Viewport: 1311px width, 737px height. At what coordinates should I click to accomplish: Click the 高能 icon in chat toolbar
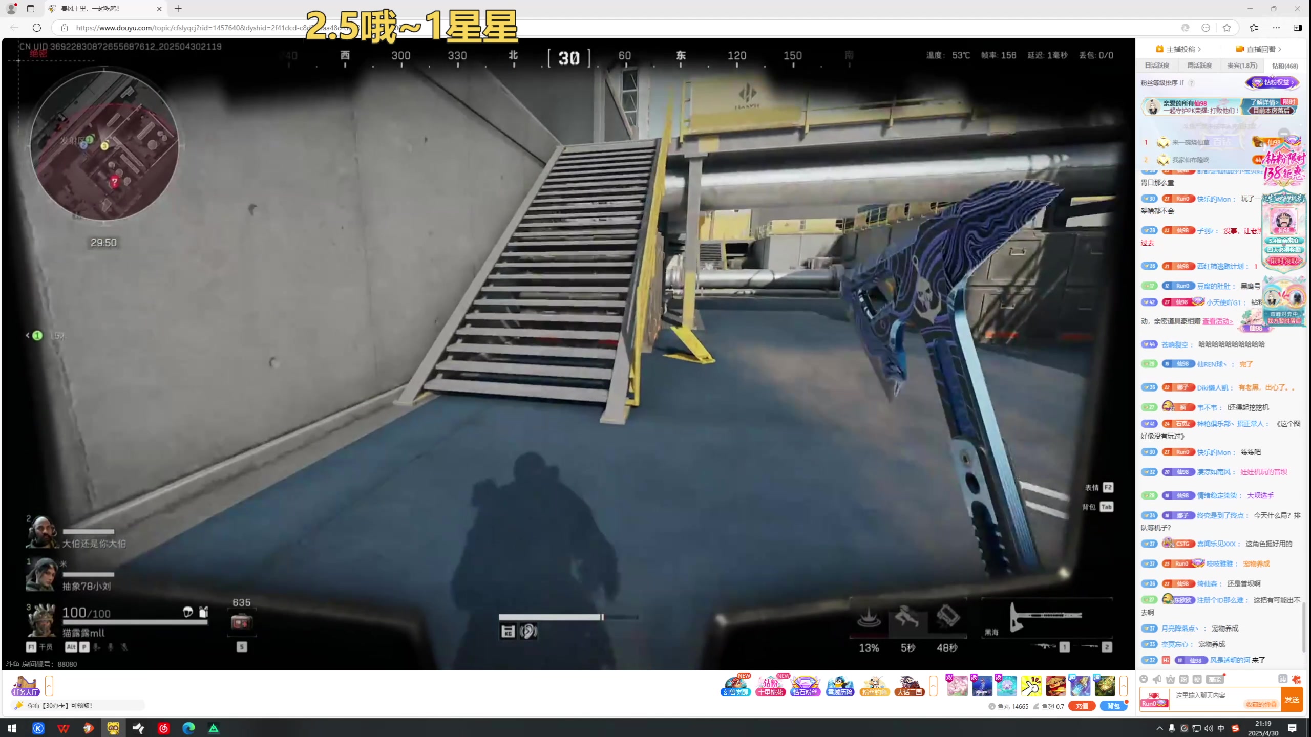click(x=1215, y=679)
